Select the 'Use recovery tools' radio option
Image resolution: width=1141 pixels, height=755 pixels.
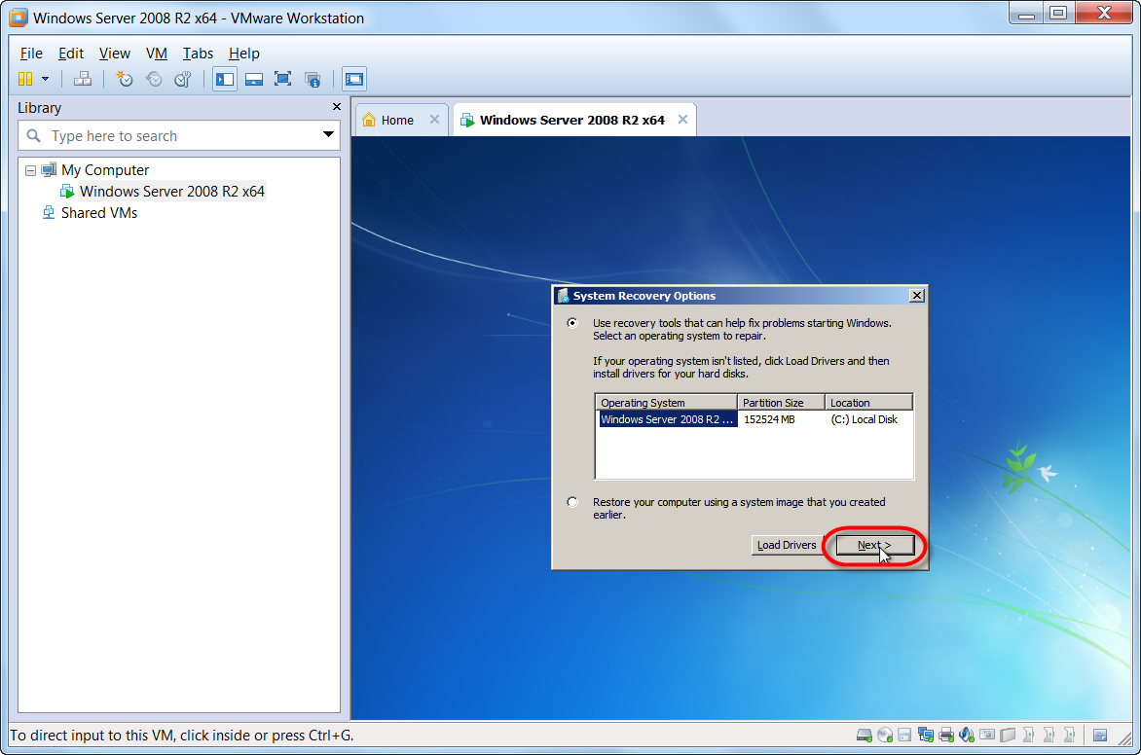(572, 322)
